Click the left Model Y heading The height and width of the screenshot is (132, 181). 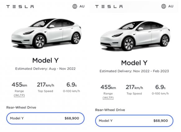pos(45,61)
